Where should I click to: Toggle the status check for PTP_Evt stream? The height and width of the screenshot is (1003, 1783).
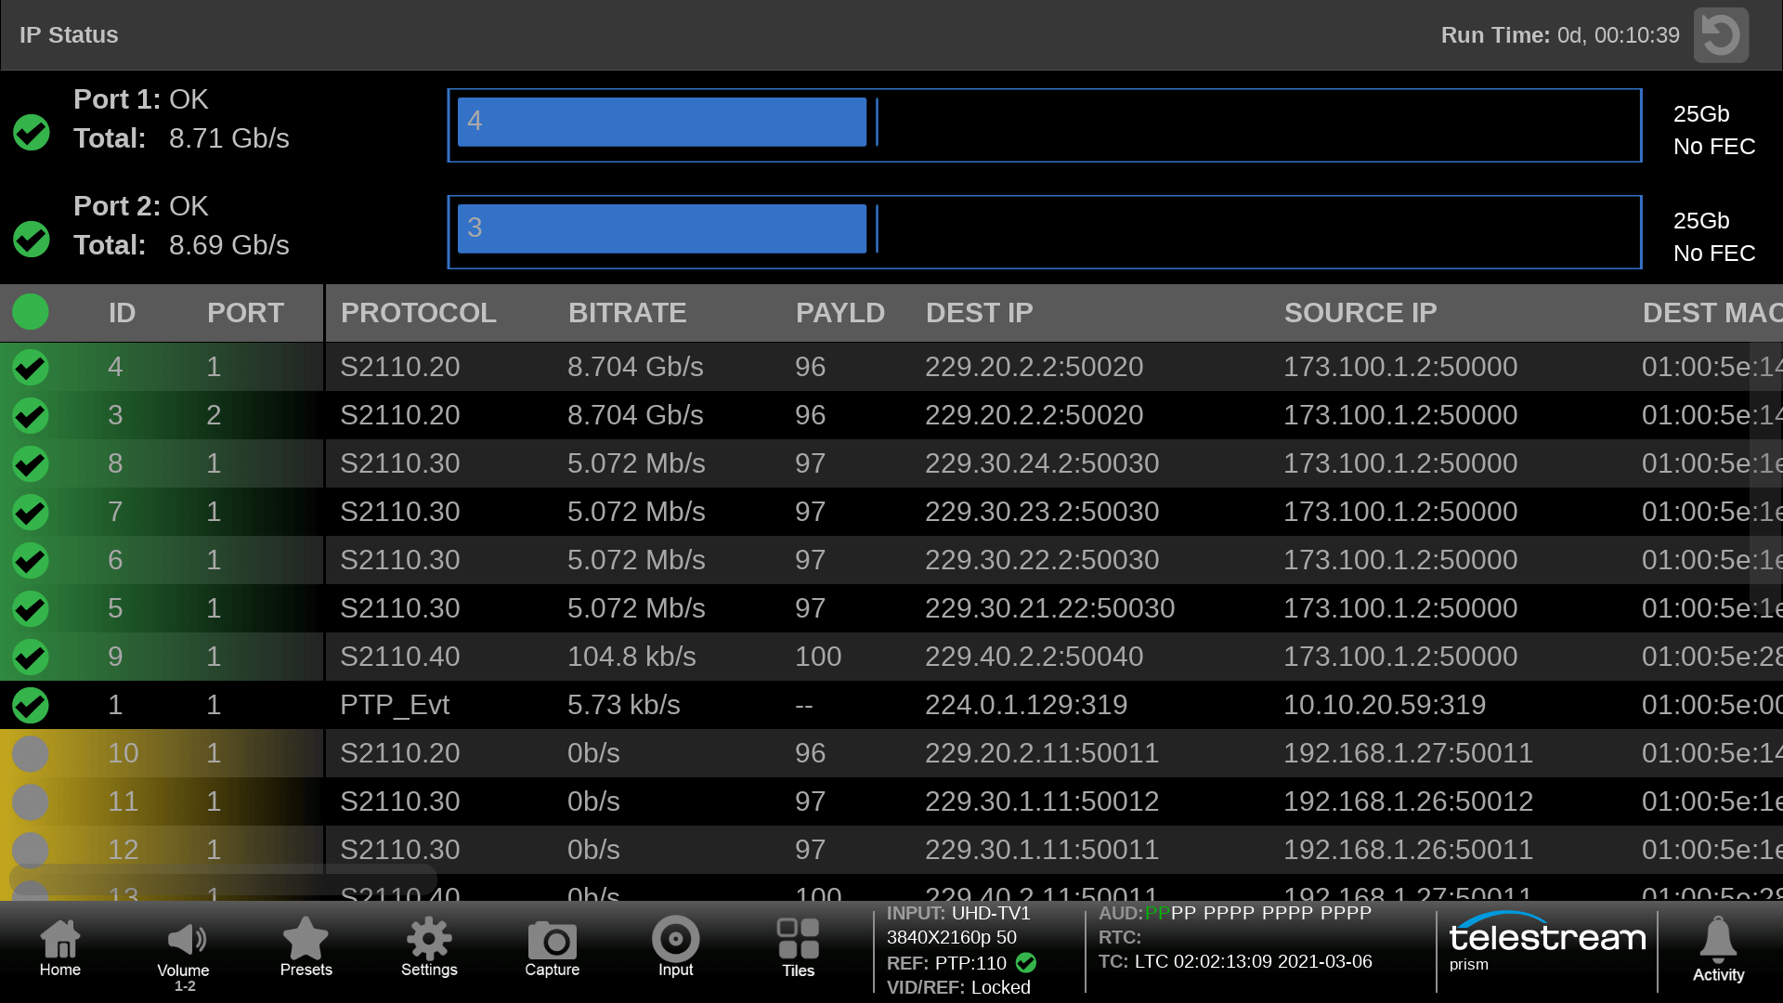pyautogui.click(x=31, y=705)
